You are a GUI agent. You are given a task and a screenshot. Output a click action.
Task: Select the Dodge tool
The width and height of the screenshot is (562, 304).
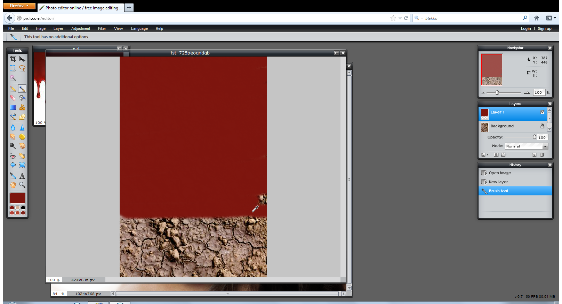tap(13, 146)
